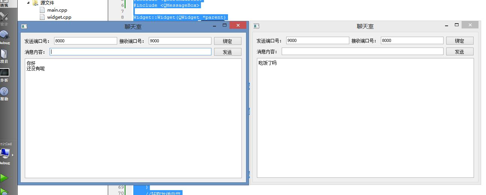Click 绑定 button in right chat window
486x195 pixels.
coord(460,41)
